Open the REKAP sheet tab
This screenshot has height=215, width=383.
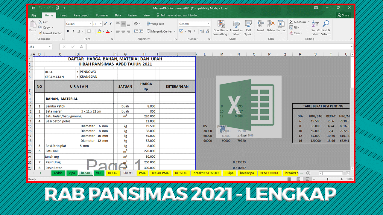(x=113, y=173)
